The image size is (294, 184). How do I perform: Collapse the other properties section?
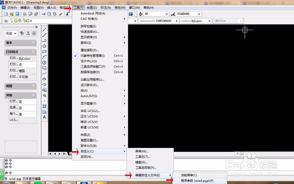click(34, 95)
